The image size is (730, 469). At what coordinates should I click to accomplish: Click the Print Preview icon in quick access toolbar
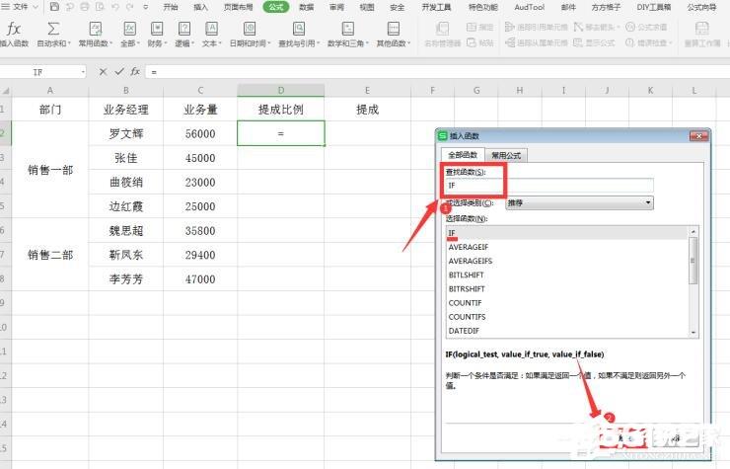pyautogui.click(x=100, y=7)
